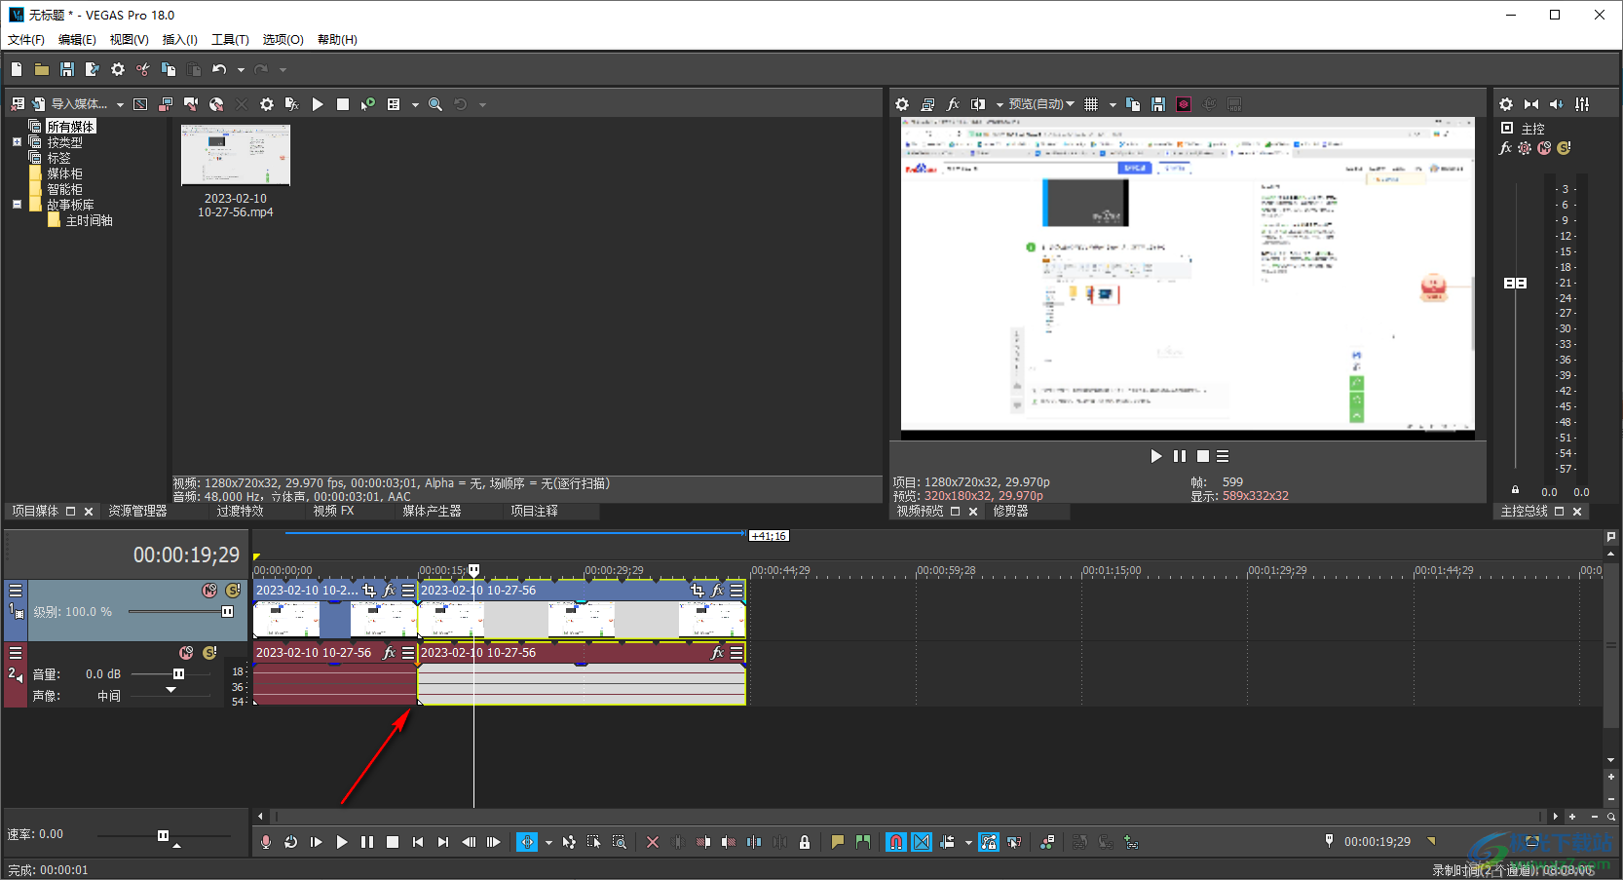Screen dimensions: 1623x880
Task: Click the master FX icon
Action: [x=1506, y=148]
